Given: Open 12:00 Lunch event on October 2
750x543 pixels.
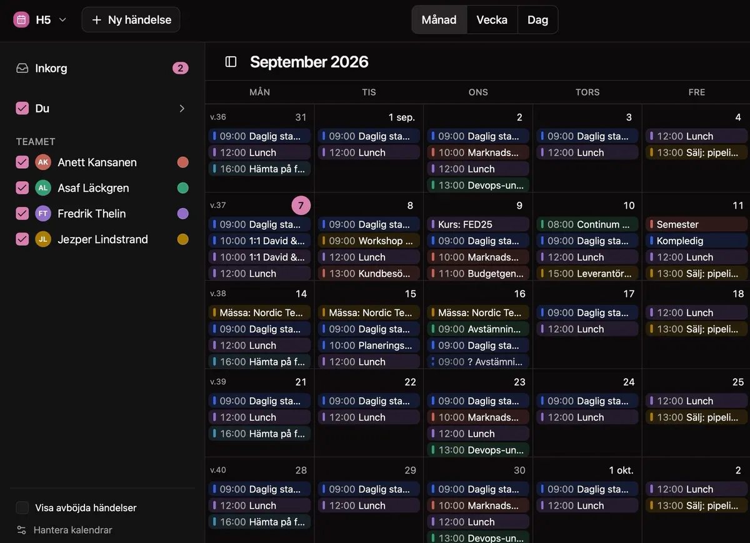Looking at the screenshot, I should (x=696, y=489).
